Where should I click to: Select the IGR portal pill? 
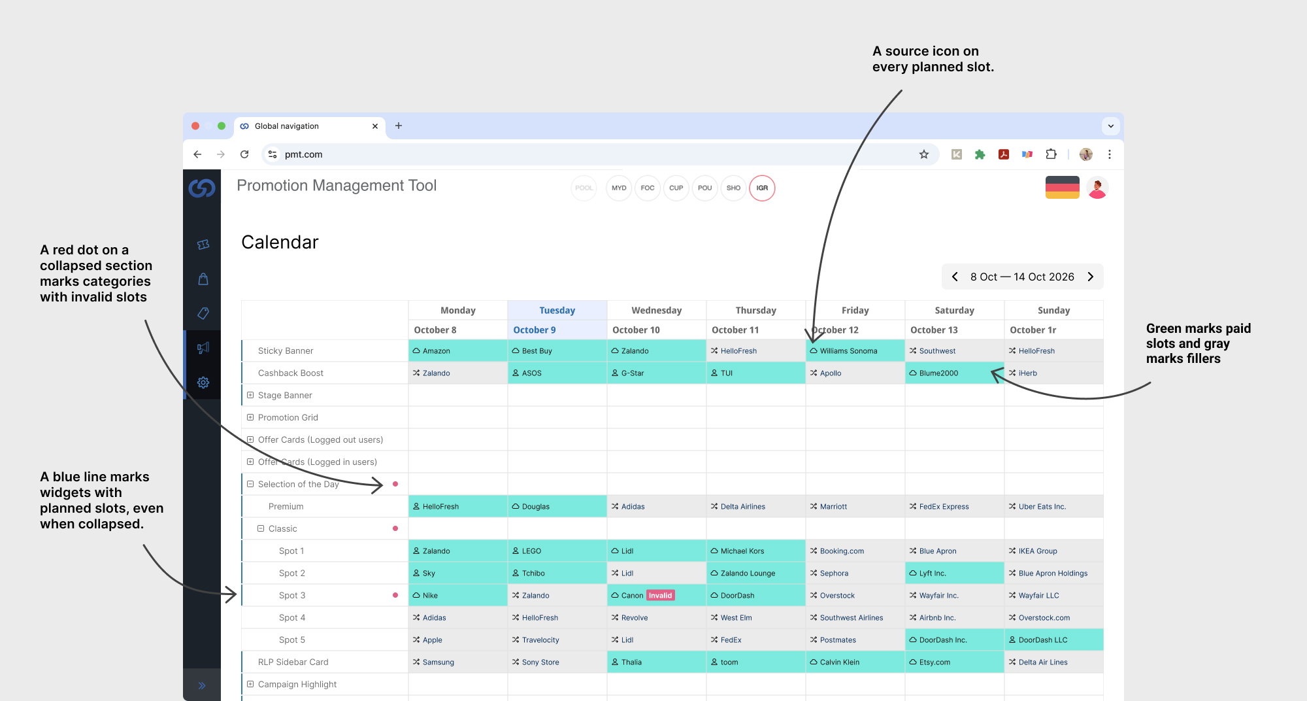762,188
